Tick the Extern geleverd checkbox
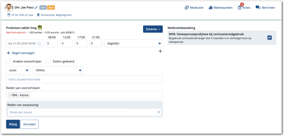 [x=48, y=61]
